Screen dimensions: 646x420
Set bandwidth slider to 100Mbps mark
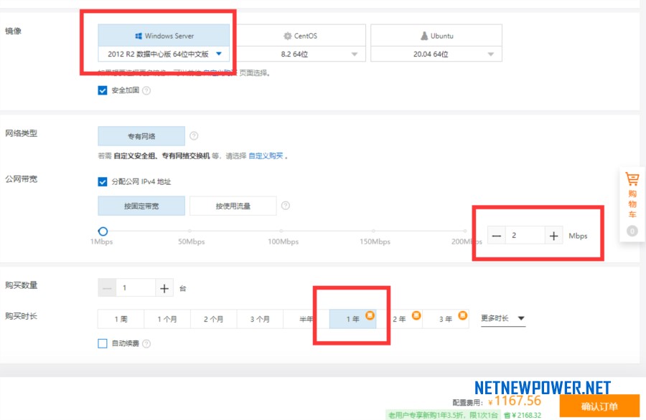click(x=281, y=231)
